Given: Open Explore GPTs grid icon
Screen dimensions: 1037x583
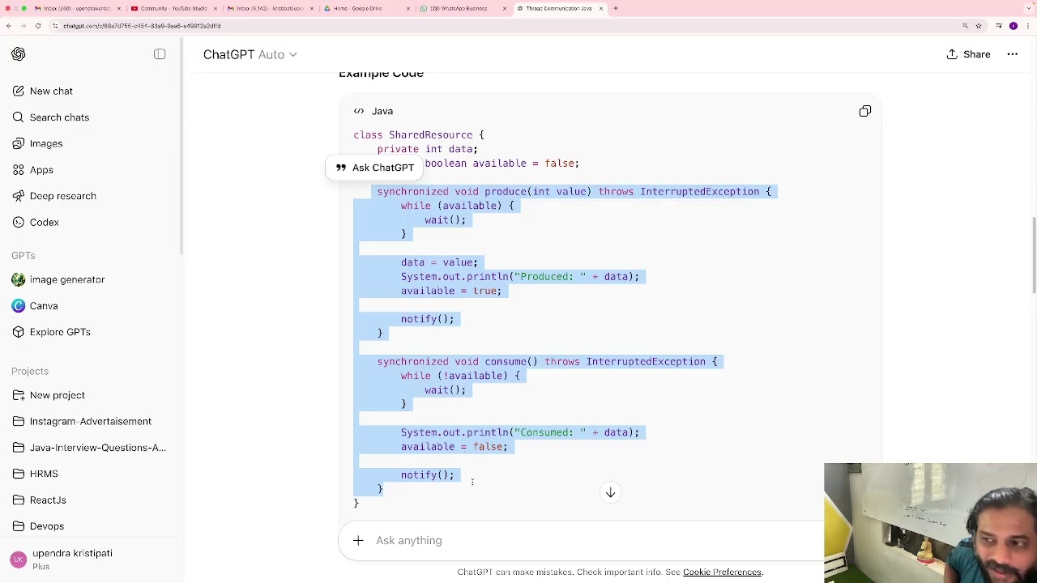Looking at the screenshot, I should click(x=19, y=332).
